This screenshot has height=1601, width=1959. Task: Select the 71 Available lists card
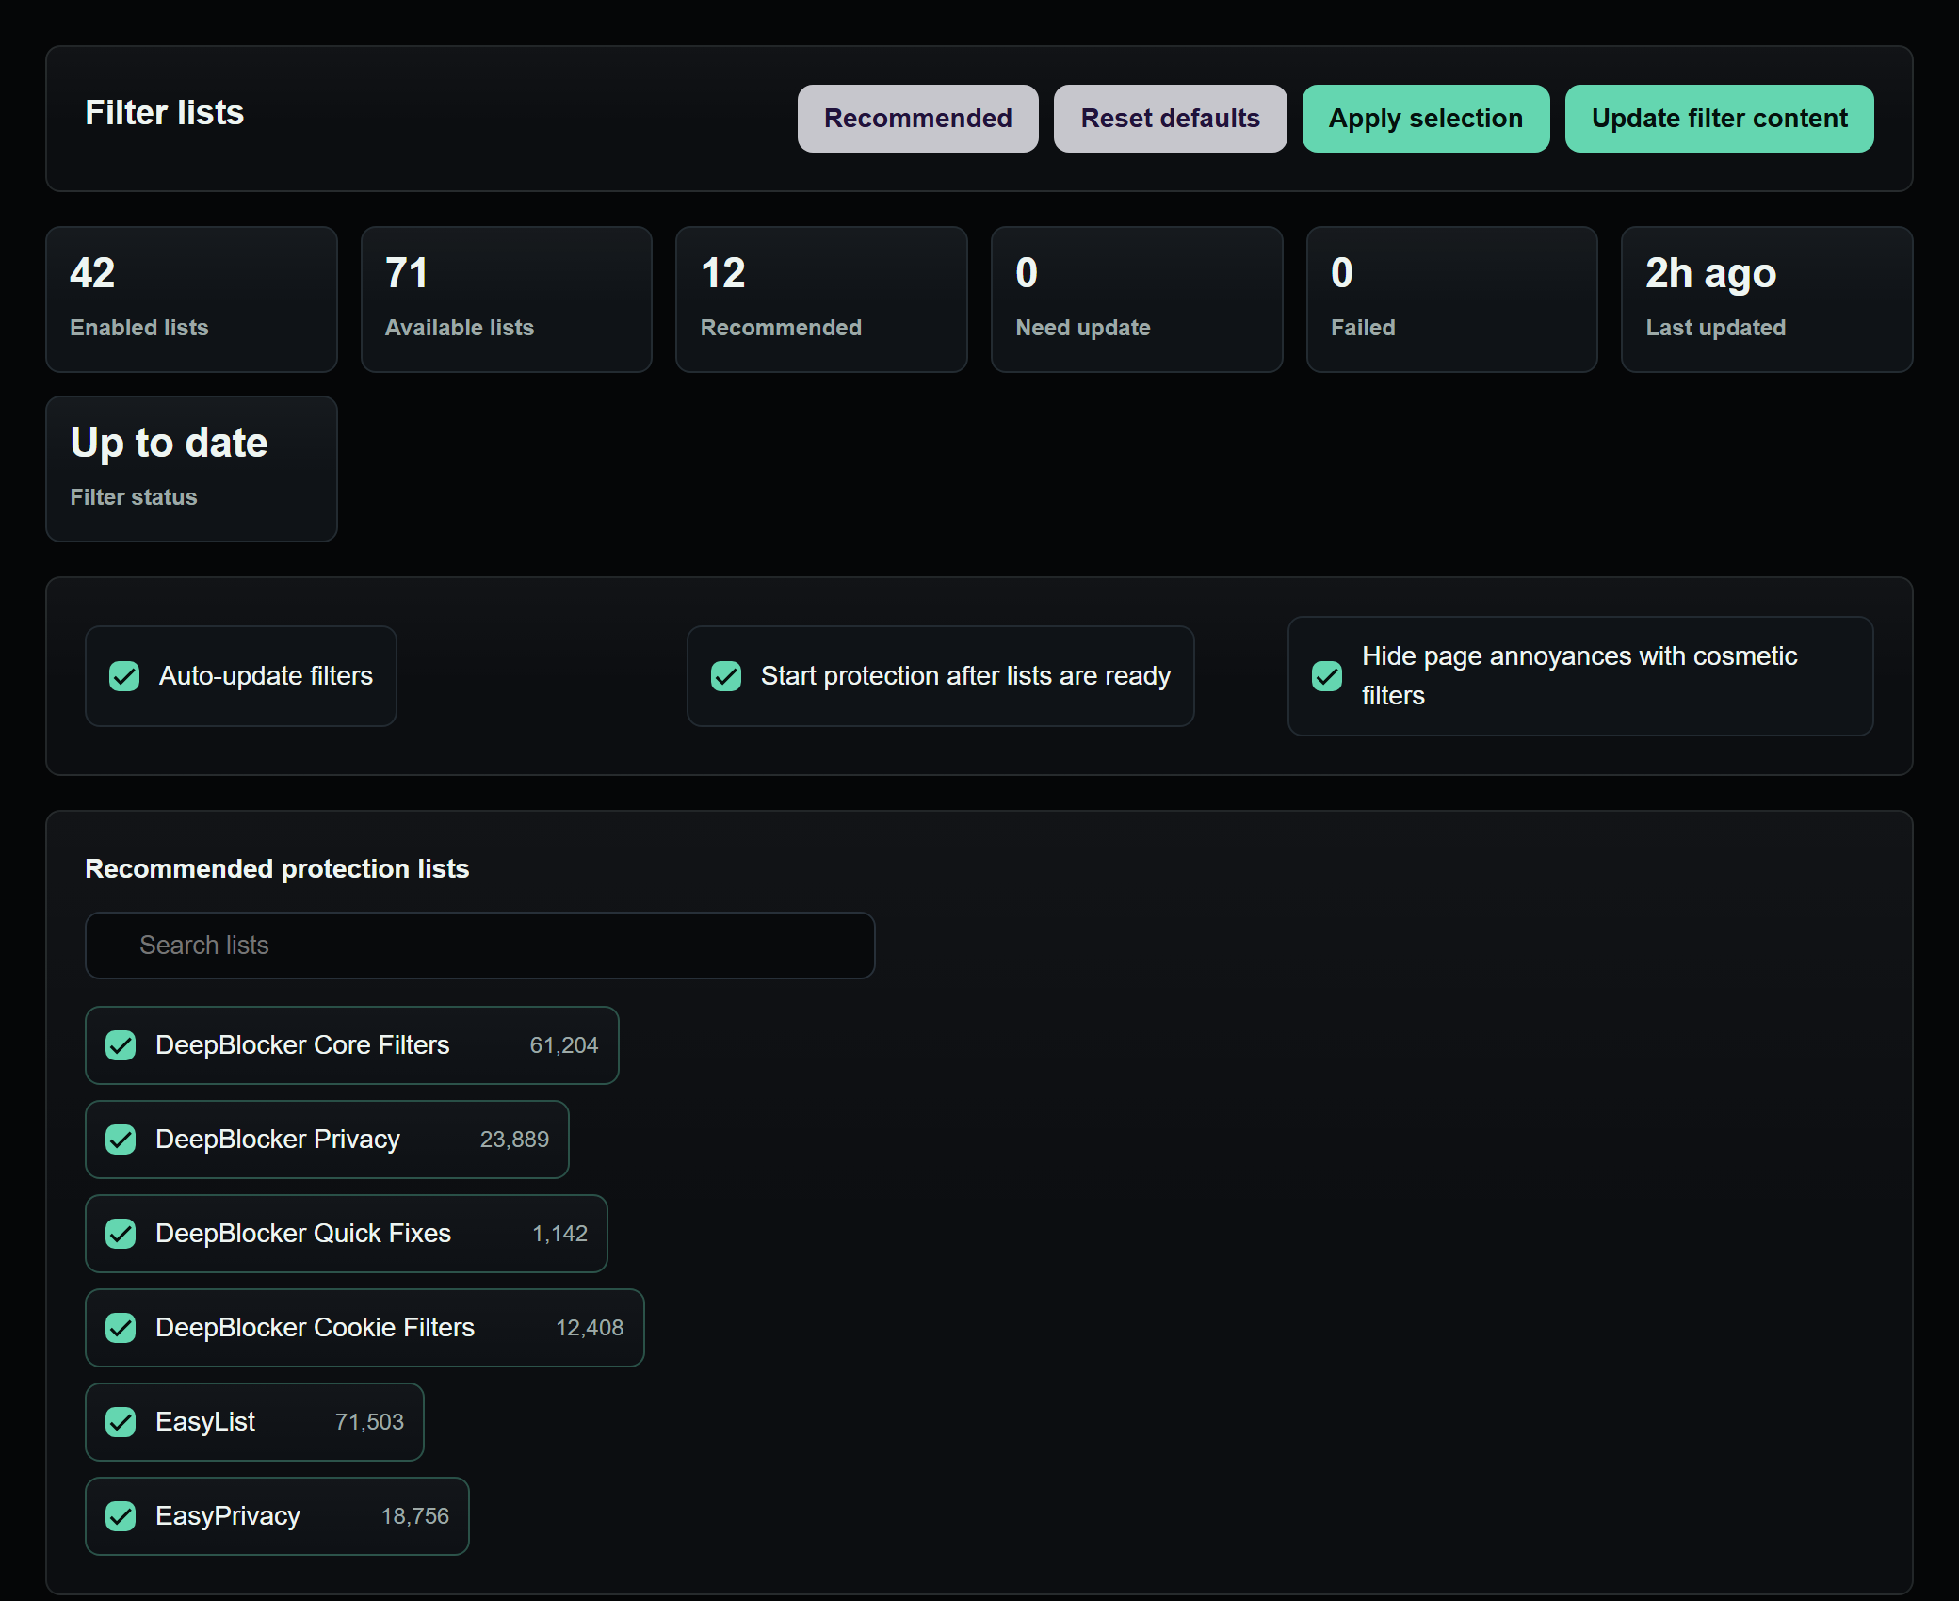click(x=507, y=299)
